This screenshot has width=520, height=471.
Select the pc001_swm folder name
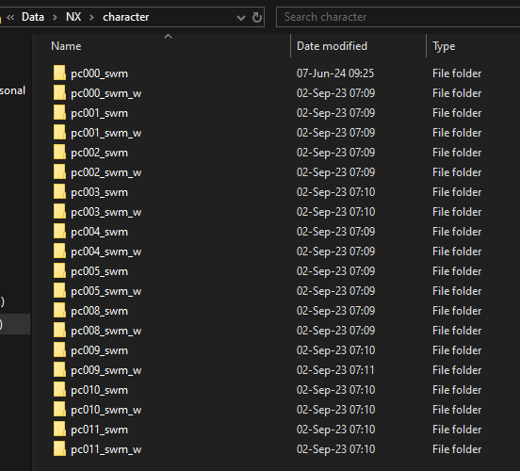(99, 113)
